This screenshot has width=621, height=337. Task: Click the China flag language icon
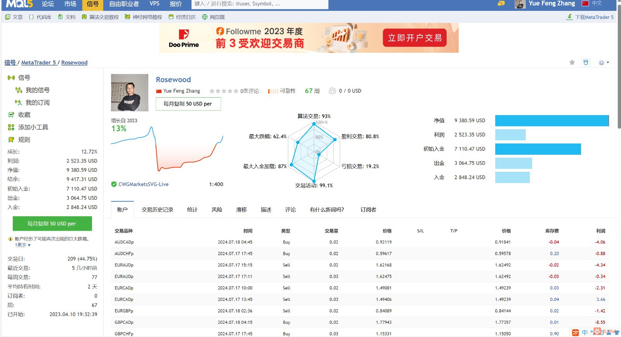[585, 3]
